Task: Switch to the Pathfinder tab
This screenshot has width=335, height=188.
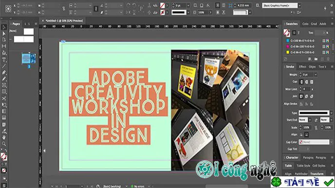Action: pyautogui.click(x=301, y=174)
